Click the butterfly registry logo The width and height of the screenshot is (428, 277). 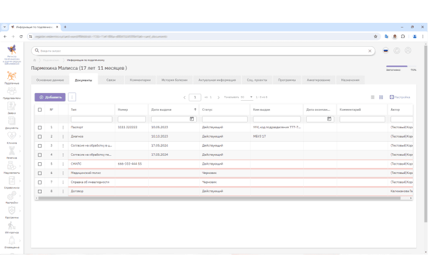click(x=12, y=50)
